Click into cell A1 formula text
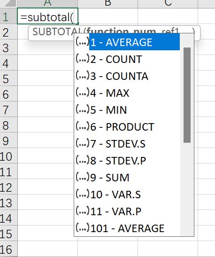The image size is (215, 257). tap(47, 17)
